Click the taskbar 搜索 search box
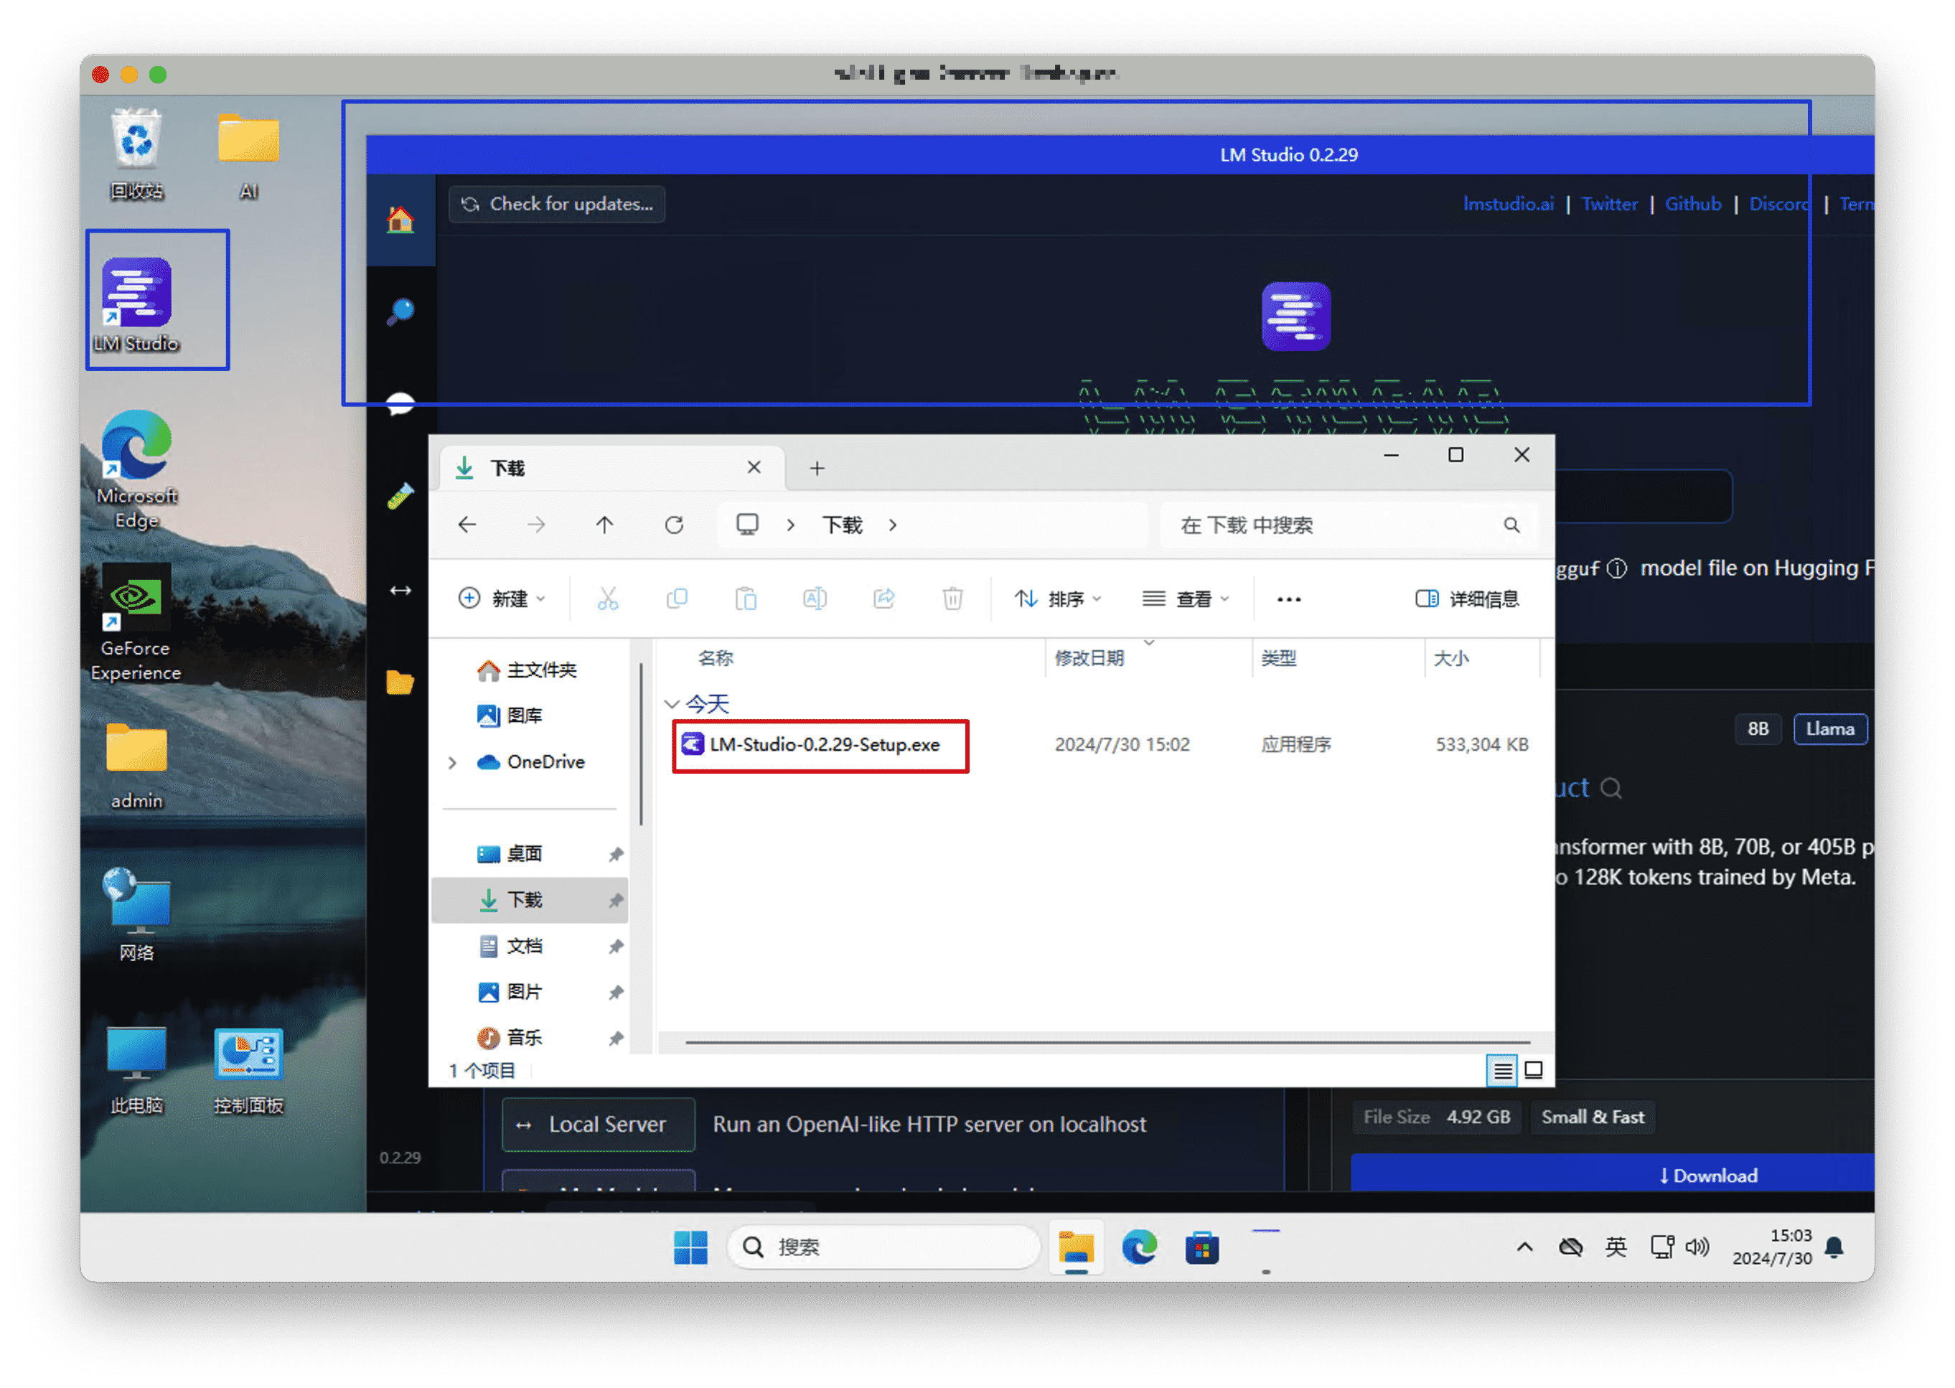1955x1388 pixels. [883, 1247]
